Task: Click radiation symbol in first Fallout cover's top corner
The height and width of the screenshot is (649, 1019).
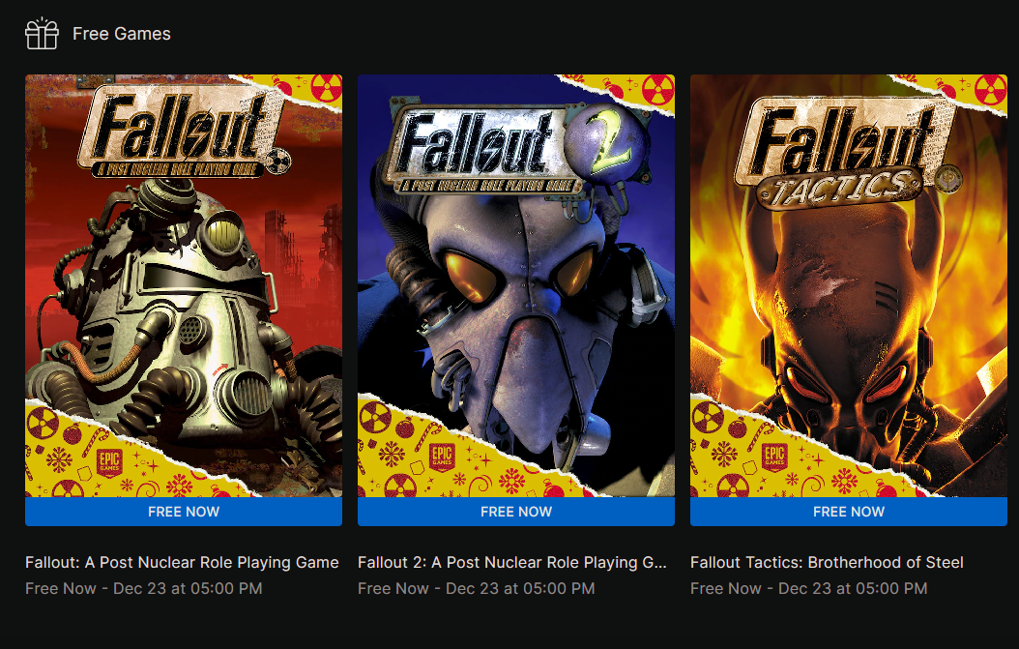Action: 326,88
